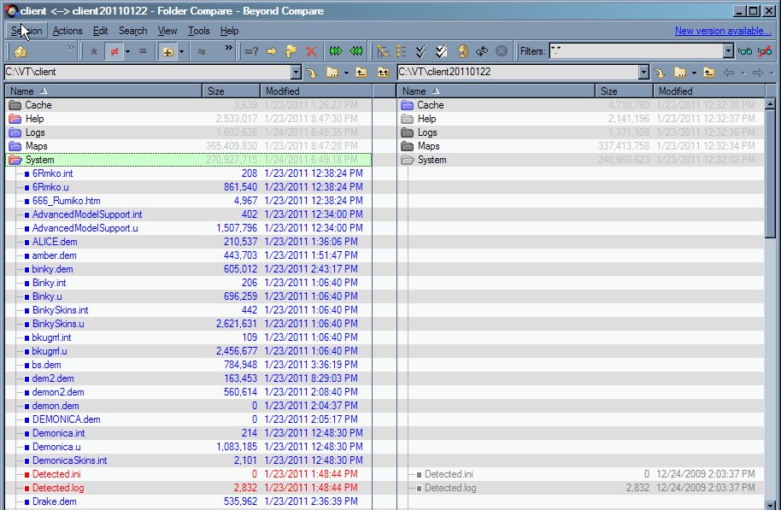Click the greyed-out Stop icon
The image size is (781, 510).
(x=502, y=51)
